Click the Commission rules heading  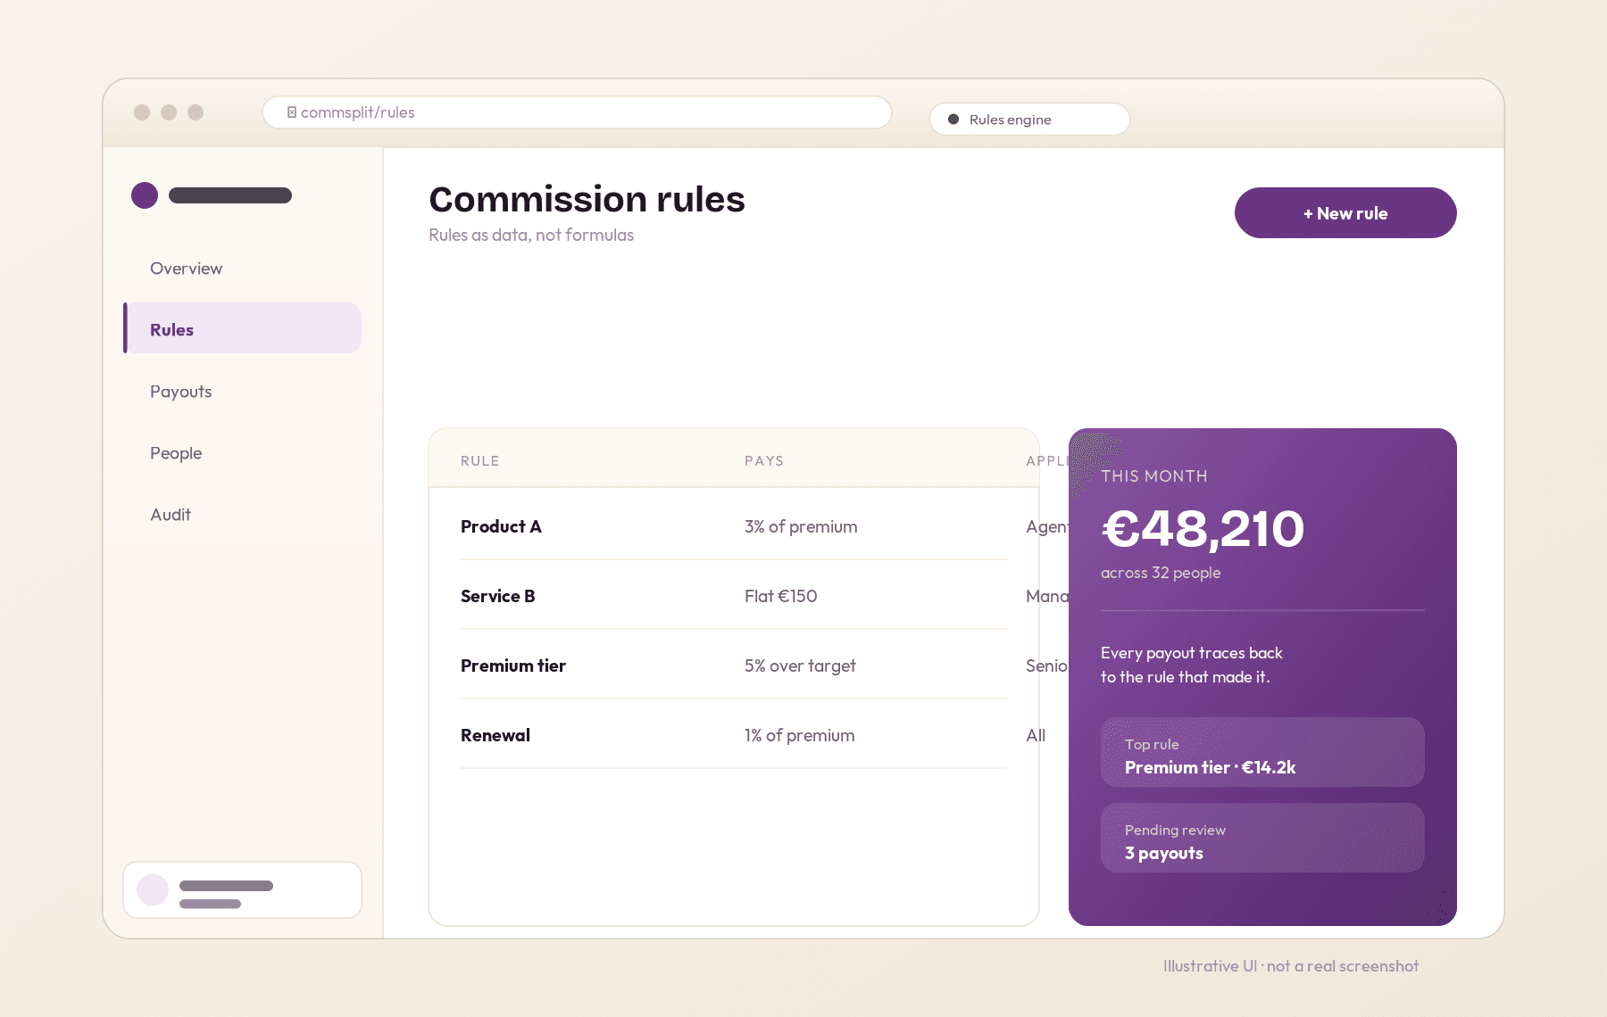click(587, 199)
